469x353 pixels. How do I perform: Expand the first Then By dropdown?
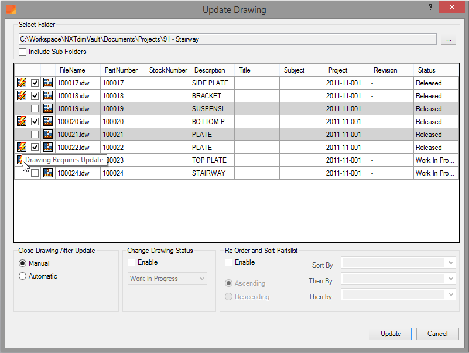pos(399,279)
